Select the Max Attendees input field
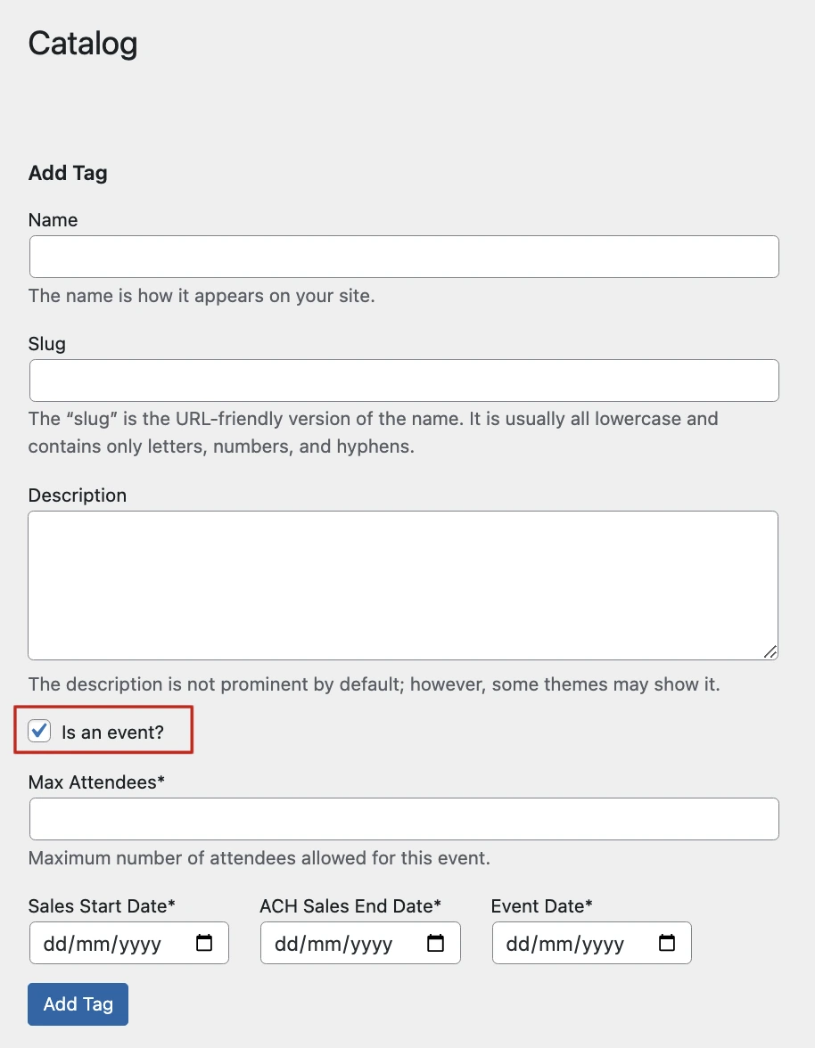The width and height of the screenshot is (815, 1048). point(403,818)
